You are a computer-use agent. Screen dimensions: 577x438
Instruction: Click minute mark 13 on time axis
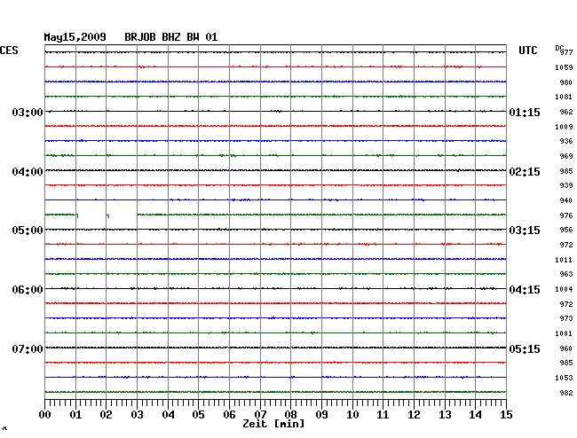(445, 414)
